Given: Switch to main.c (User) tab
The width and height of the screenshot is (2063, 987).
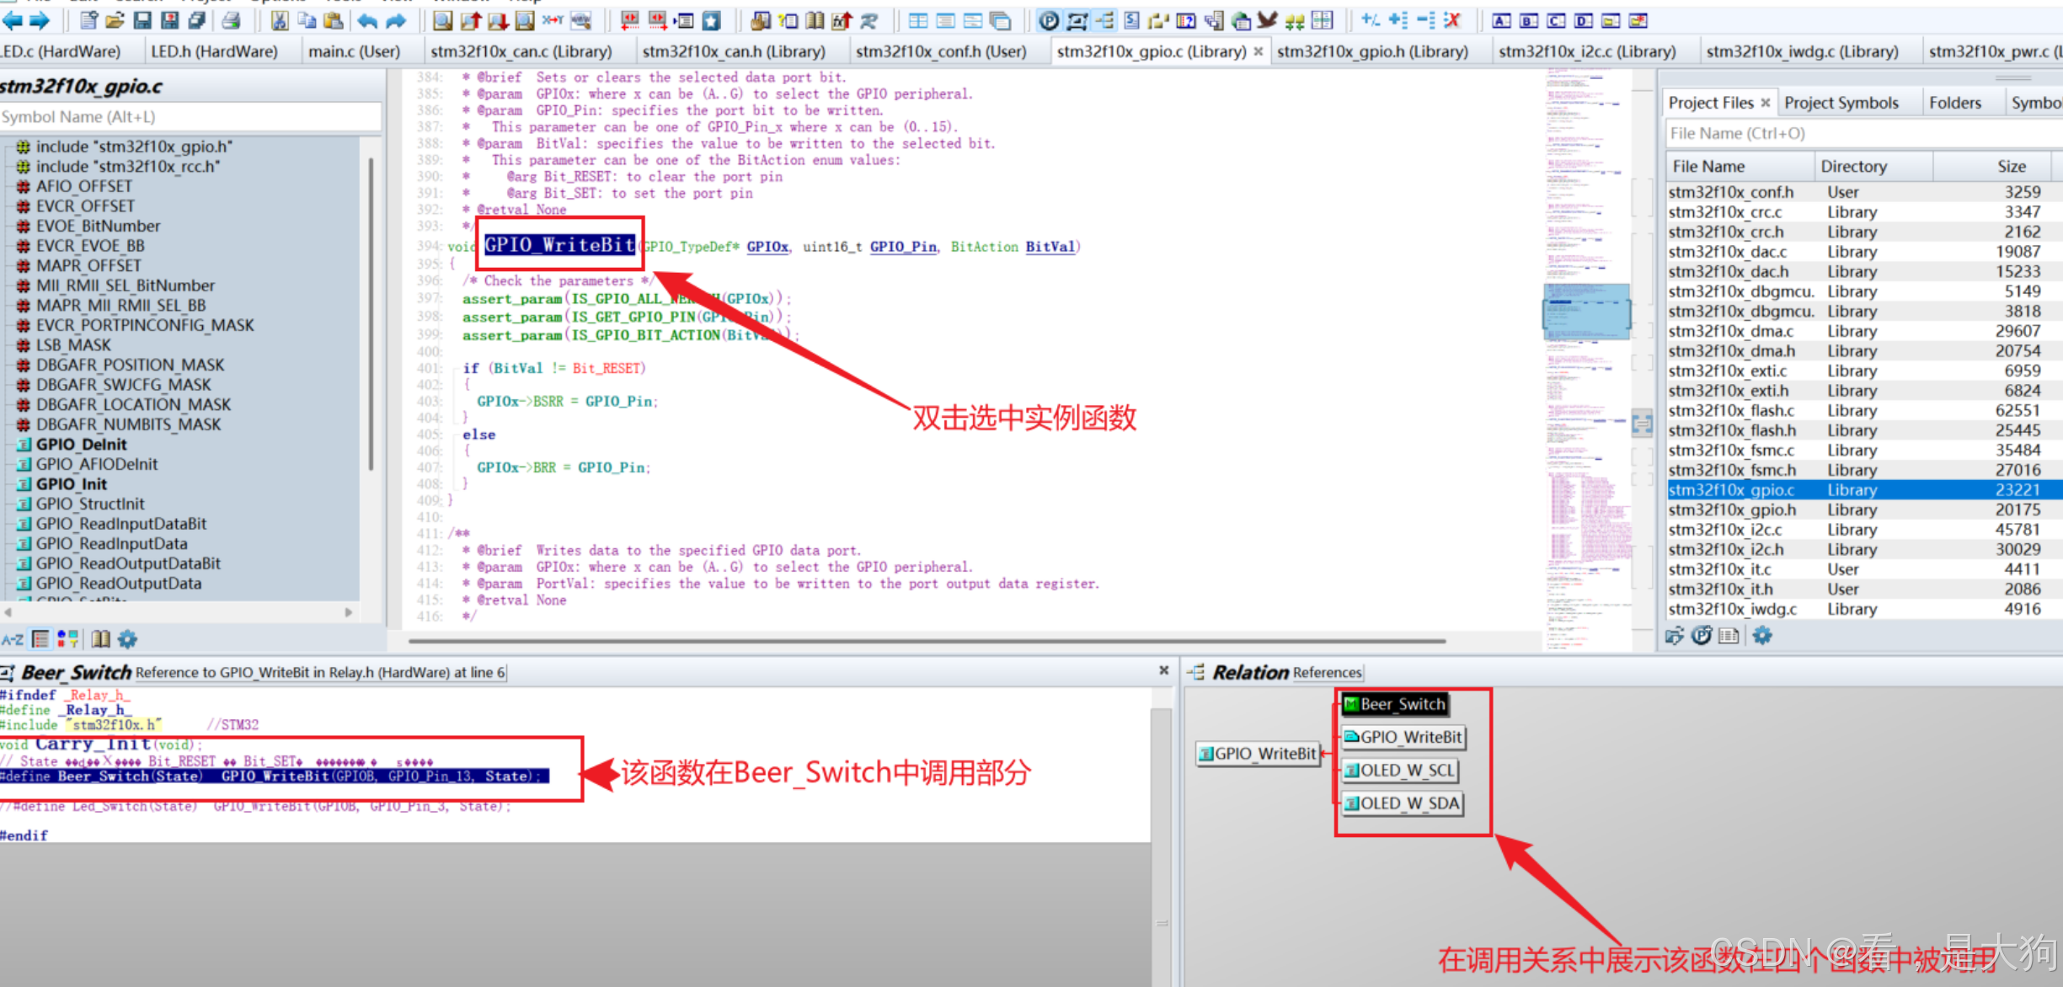Looking at the screenshot, I should [354, 51].
